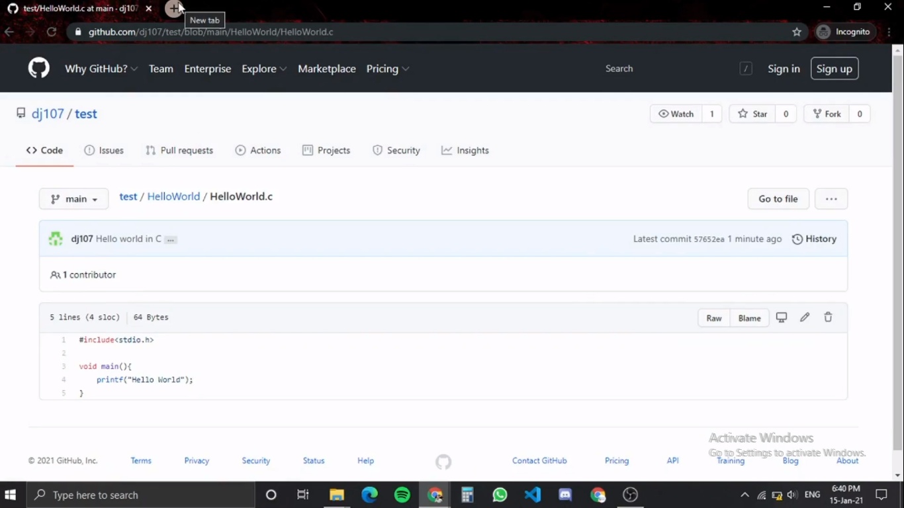Click the GitHub search field
This screenshot has width=904, height=508.
coord(675,69)
